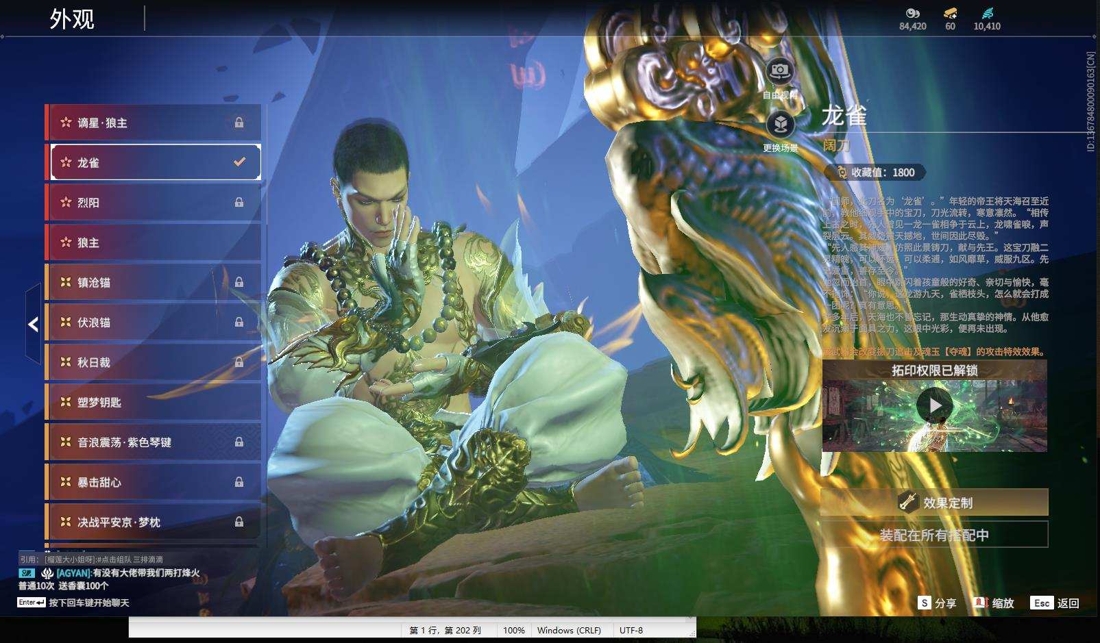Select the 烈阳 weapon skin
The image size is (1100, 643).
click(x=153, y=202)
